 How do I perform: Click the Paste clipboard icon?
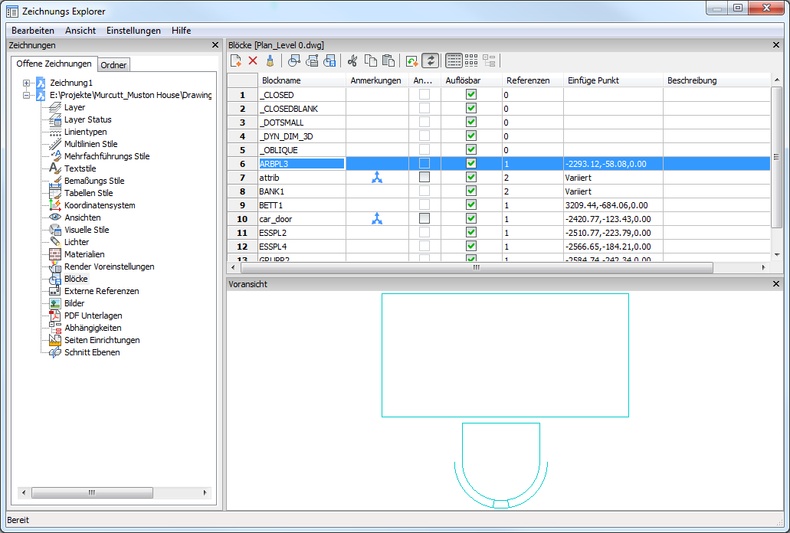[x=388, y=61]
